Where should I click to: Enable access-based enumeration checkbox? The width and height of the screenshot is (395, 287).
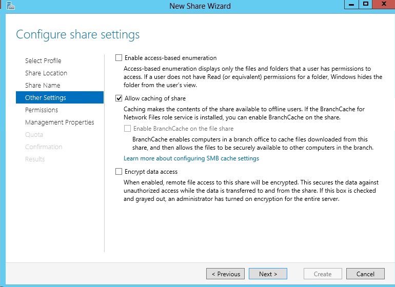tap(118, 57)
